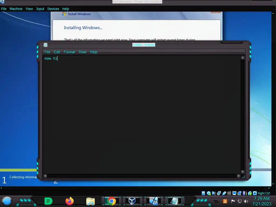The width and height of the screenshot is (276, 207).
Task: Open Firefox from the taskbar
Action: (70, 201)
